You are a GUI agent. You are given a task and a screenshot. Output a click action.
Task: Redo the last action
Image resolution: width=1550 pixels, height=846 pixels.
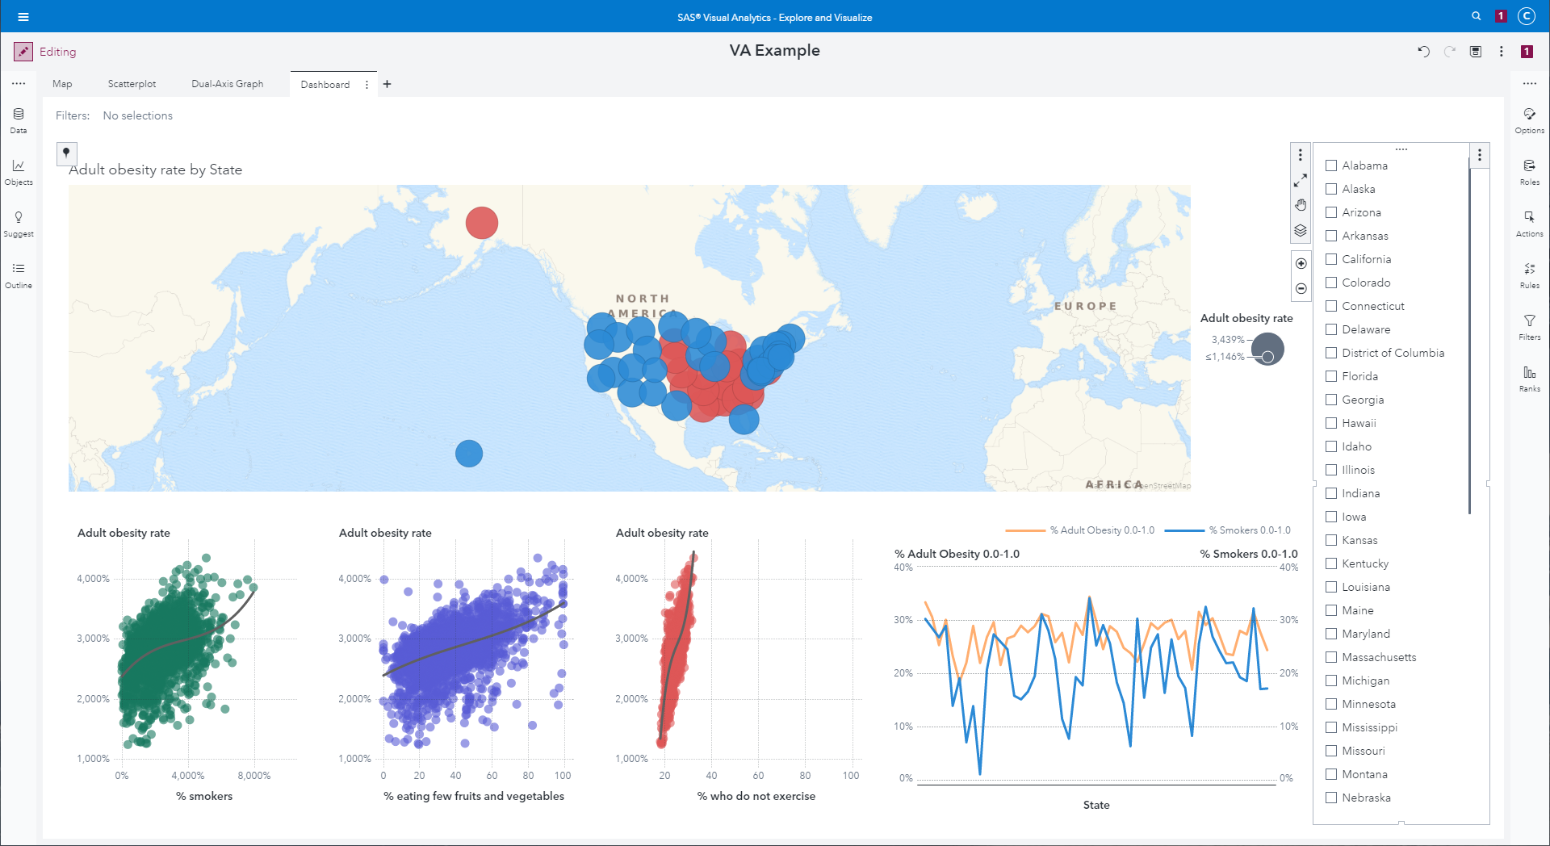point(1450,52)
